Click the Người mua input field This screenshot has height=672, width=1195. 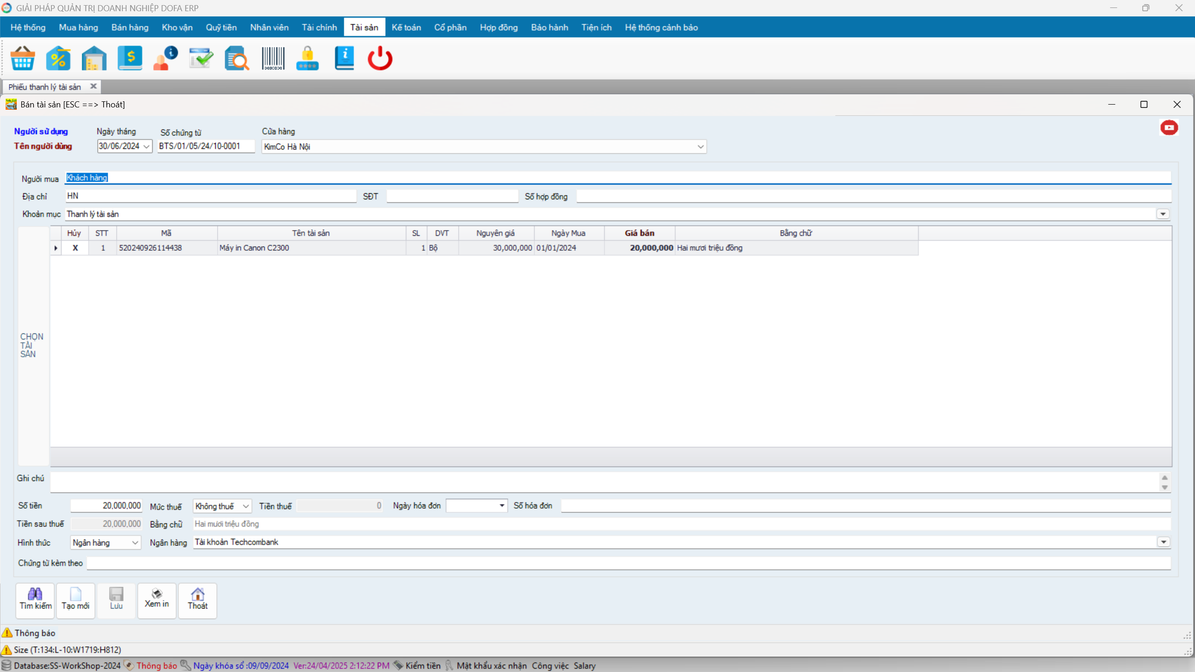click(618, 177)
